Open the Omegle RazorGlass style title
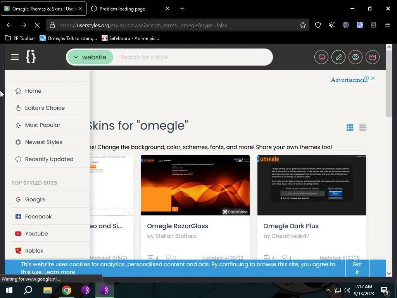The height and width of the screenshot is (298, 397). point(178,226)
